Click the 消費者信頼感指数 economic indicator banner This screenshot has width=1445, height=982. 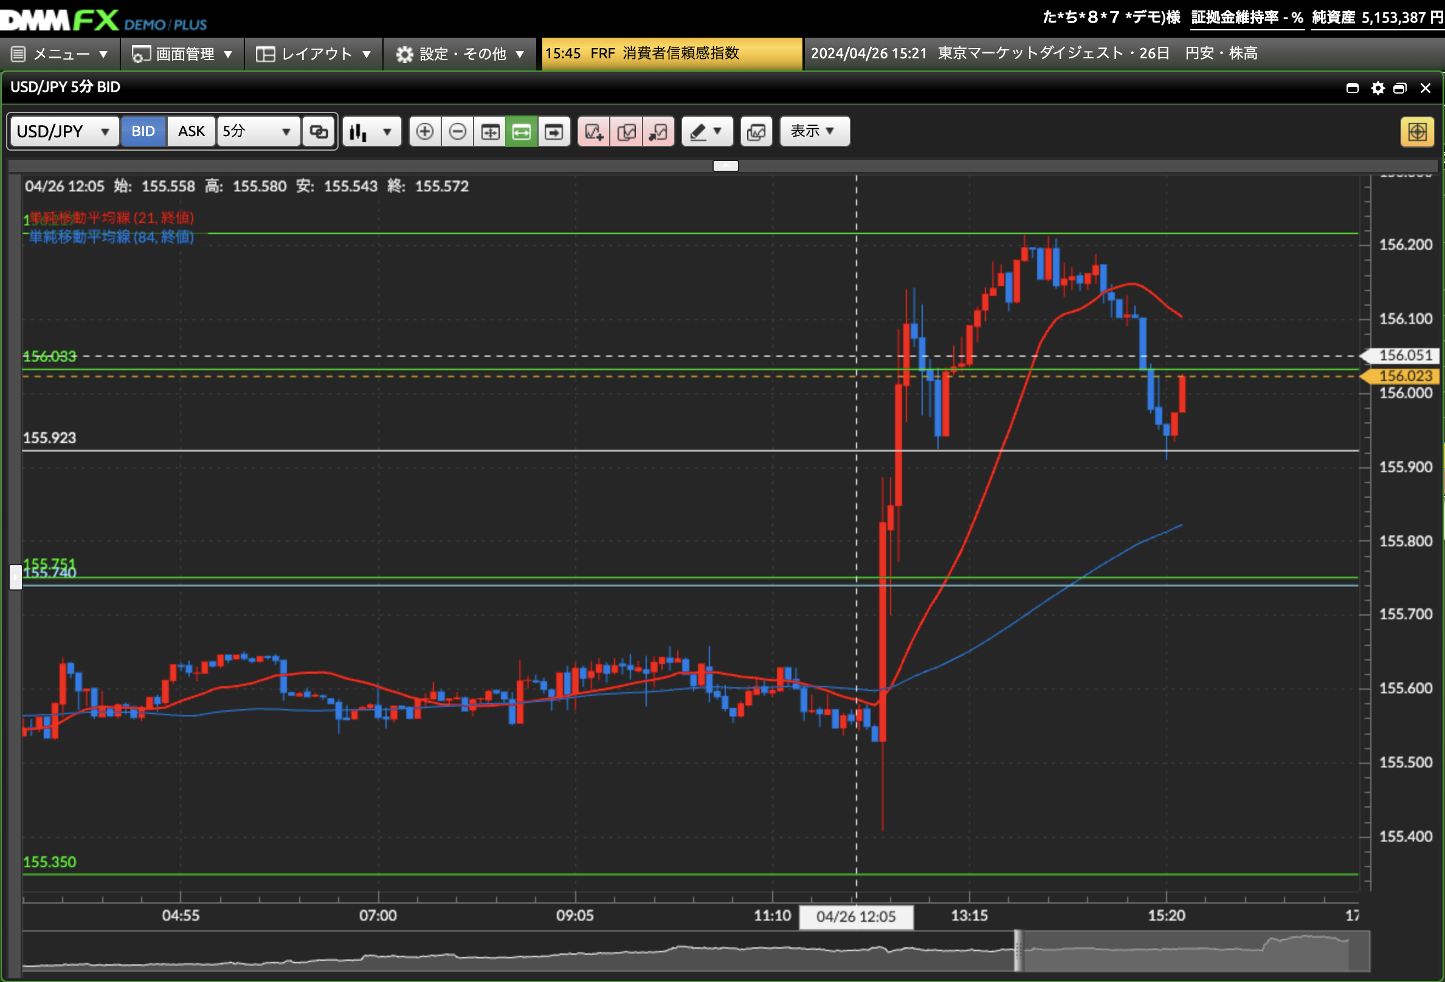click(x=672, y=53)
